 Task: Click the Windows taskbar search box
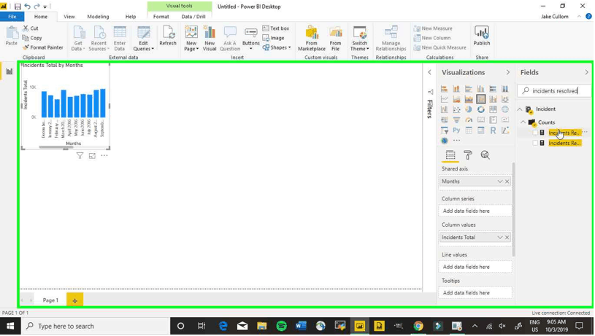(x=96, y=326)
